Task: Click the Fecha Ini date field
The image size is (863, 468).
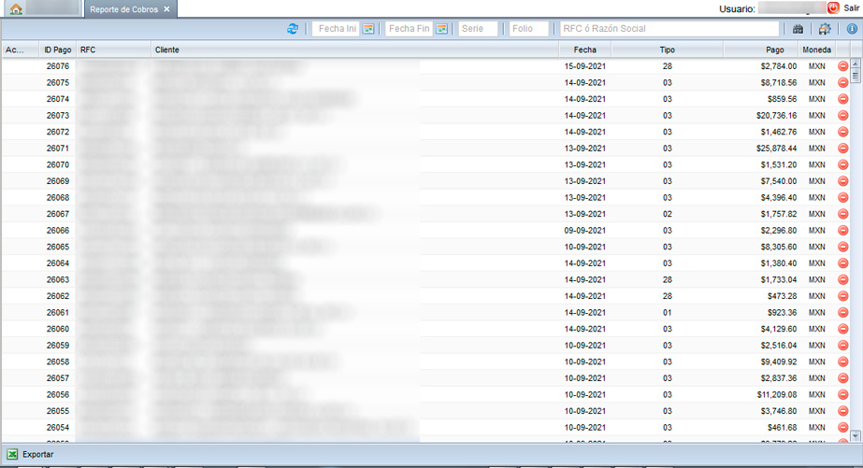Action: click(x=337, y=29)
